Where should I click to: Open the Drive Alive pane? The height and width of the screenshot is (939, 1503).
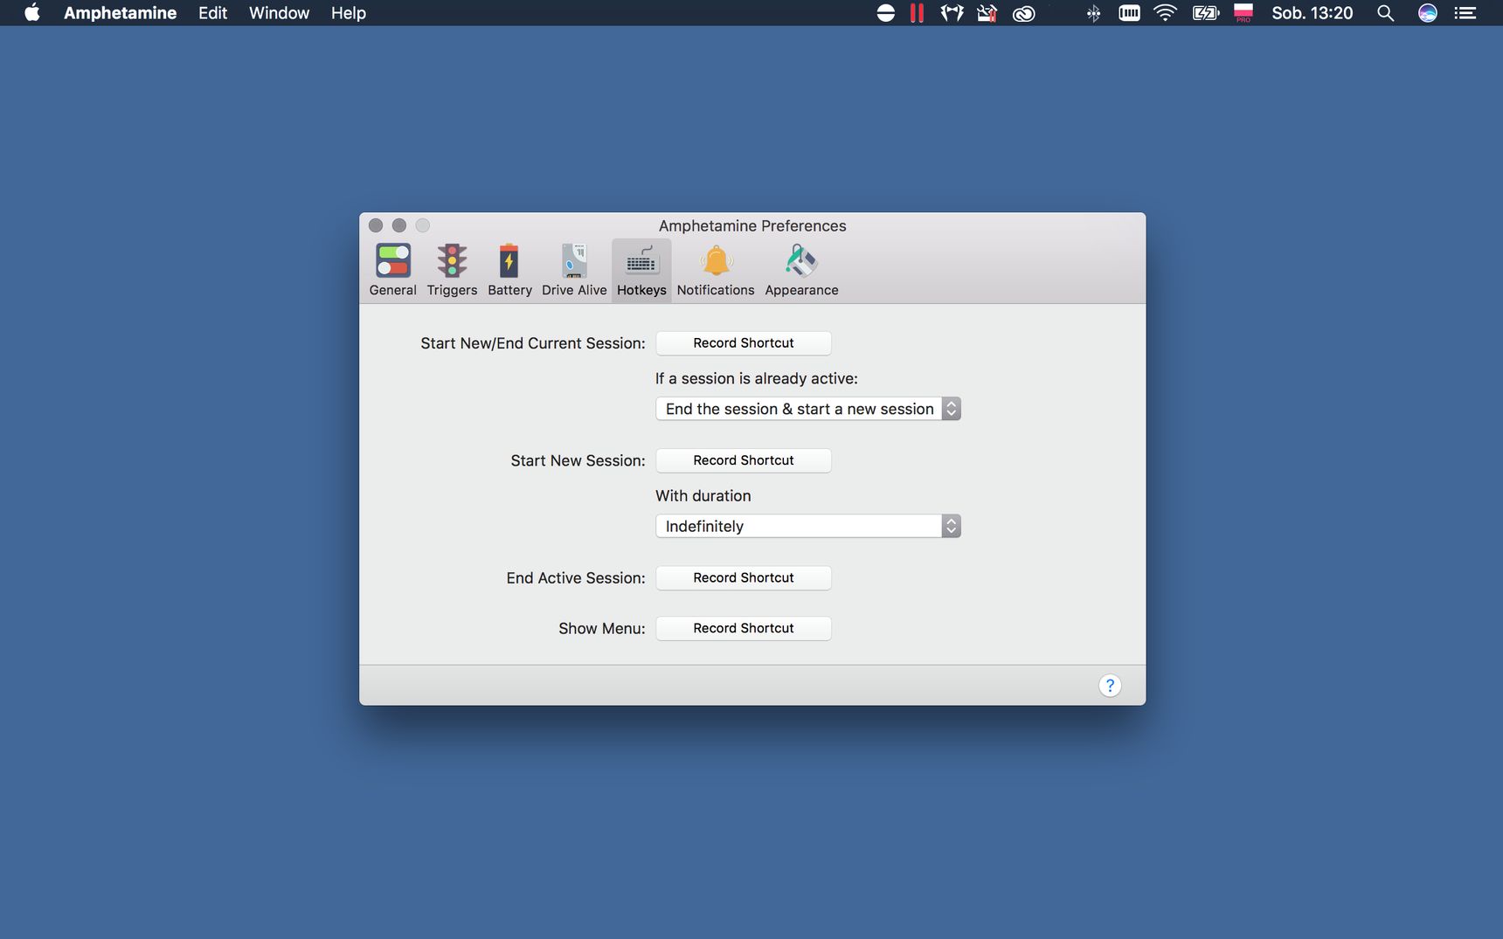coord(574,271)
